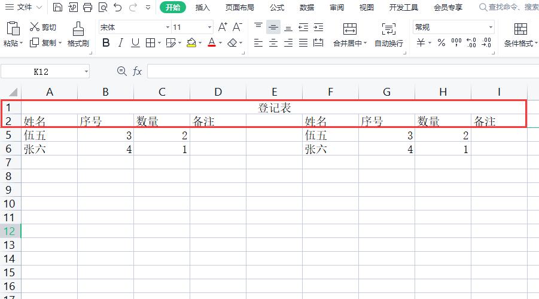This screenshot has width=539, height=299.
Task: Switch to the 公式 tab
Action: click(277, 7)
